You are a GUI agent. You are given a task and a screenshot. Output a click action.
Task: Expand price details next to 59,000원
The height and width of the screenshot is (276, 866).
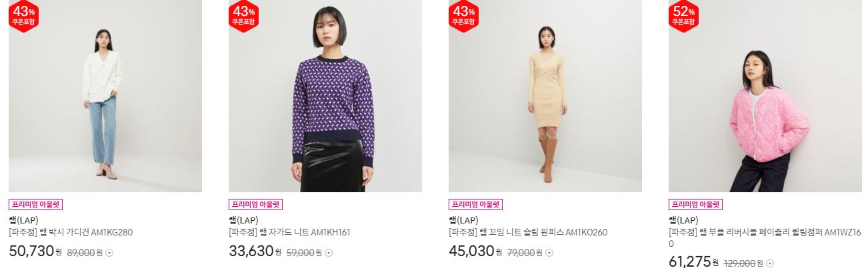point(329,253)
